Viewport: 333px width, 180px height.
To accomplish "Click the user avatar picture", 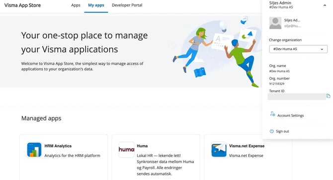I will [x=275, y=23].
